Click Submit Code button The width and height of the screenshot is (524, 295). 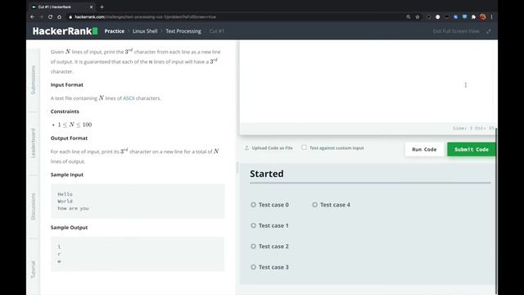(472, 149)
